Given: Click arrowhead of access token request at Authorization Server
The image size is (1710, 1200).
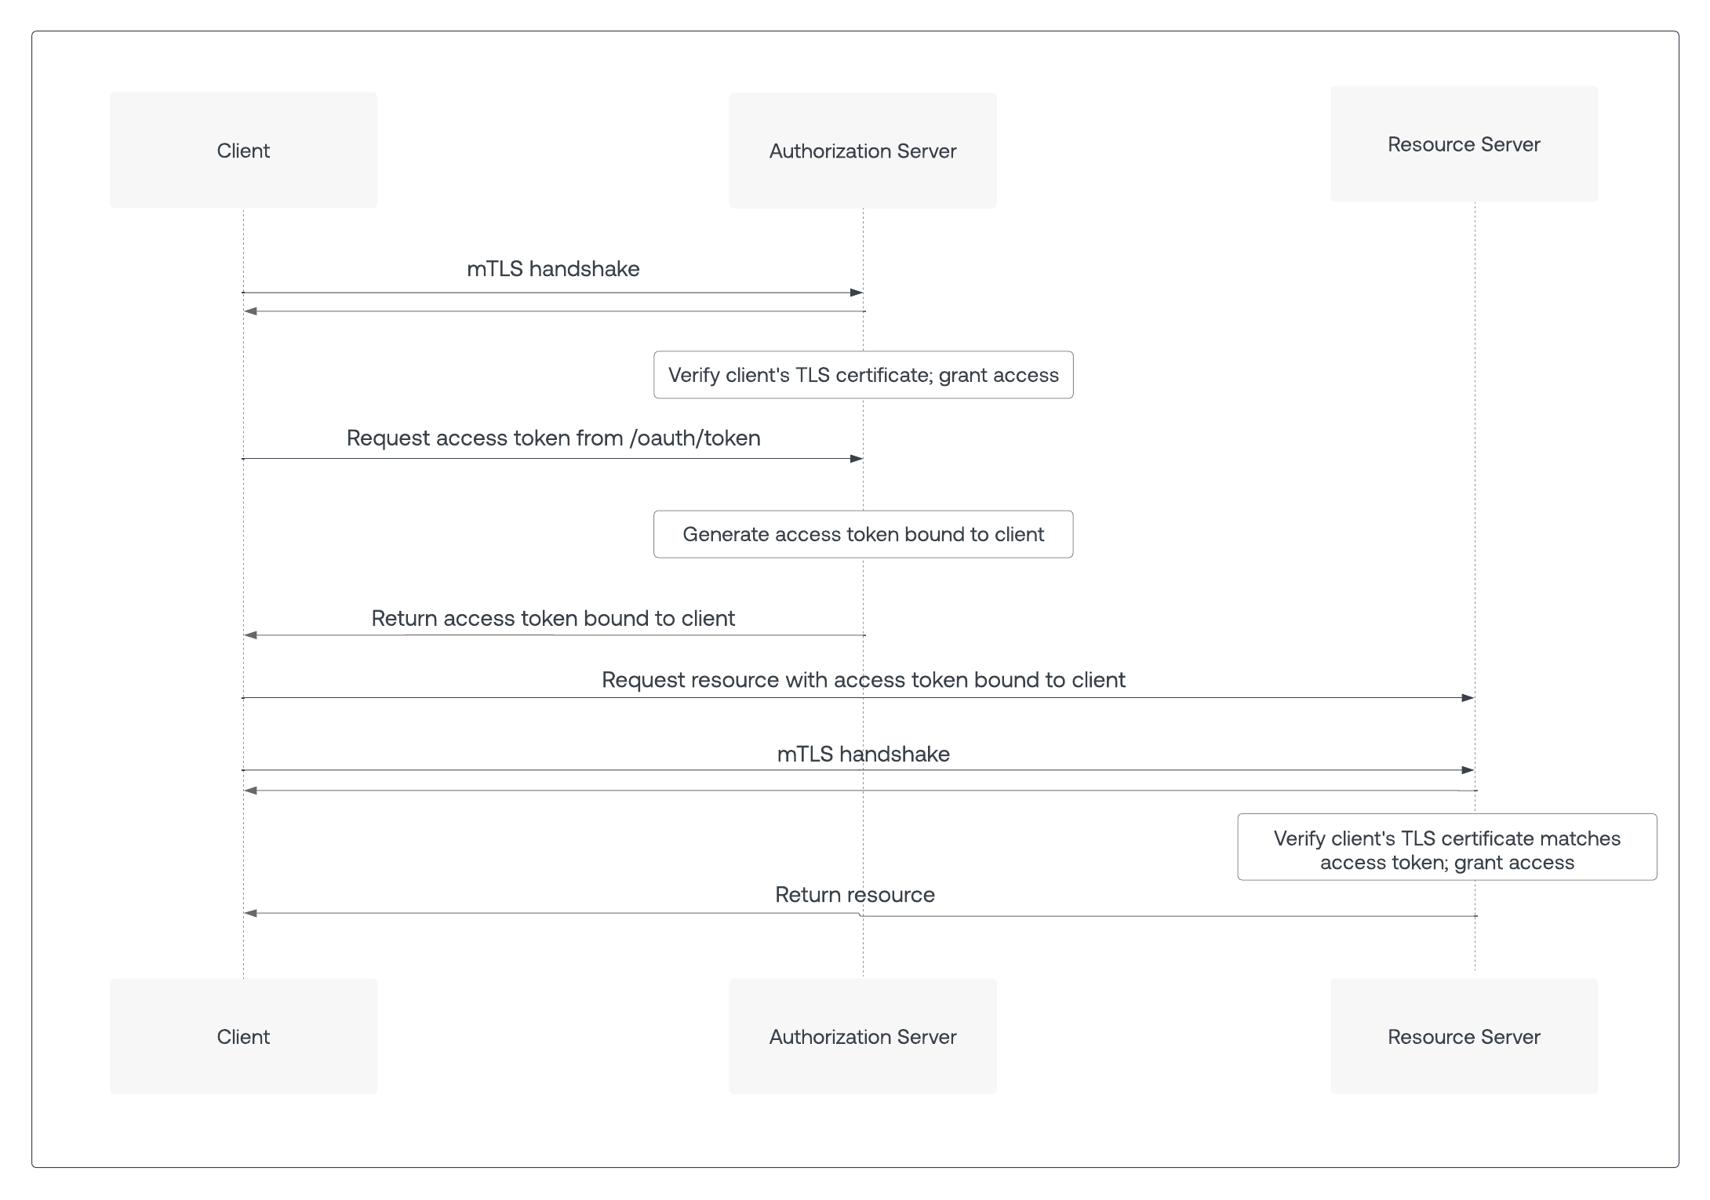Looking at the screenshot, I should [x=857, y=459].
